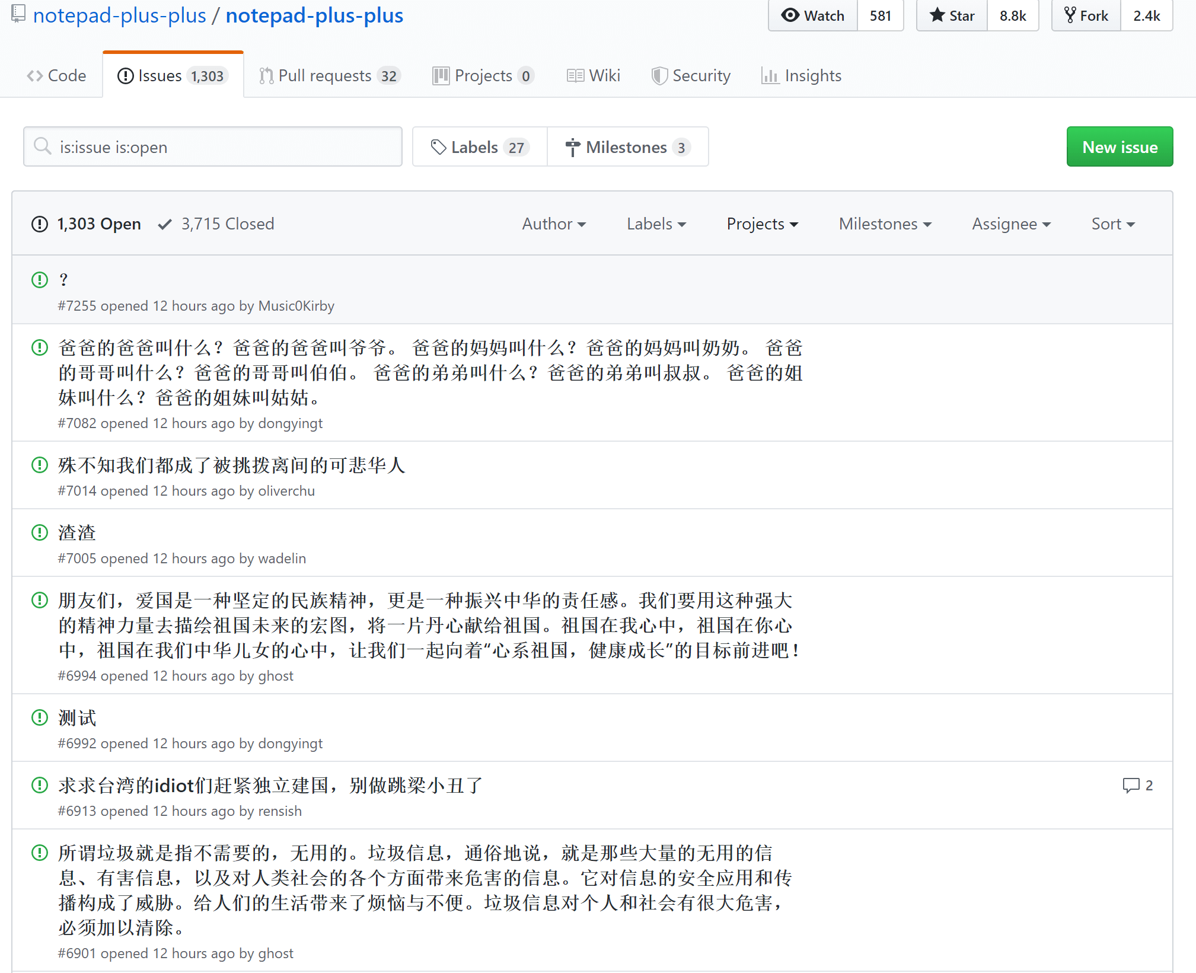Open issue titled 求求台湾的idiot们赶紧独立建国
1196x973 pixels.
point(270,785)
